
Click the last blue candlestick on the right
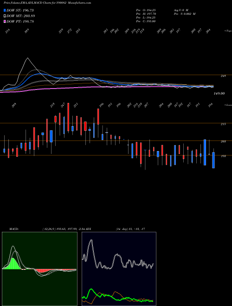tap(213, 160)
